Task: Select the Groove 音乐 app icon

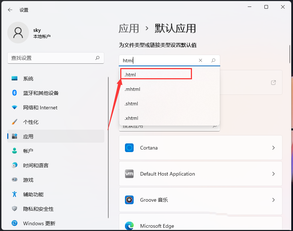Action: pos(129,199)
